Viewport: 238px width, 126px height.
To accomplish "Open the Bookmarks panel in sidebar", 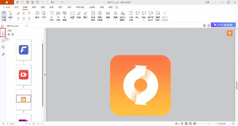I will (3, 33).
